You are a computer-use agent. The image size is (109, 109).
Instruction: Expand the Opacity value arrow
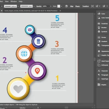coord(51,6)
